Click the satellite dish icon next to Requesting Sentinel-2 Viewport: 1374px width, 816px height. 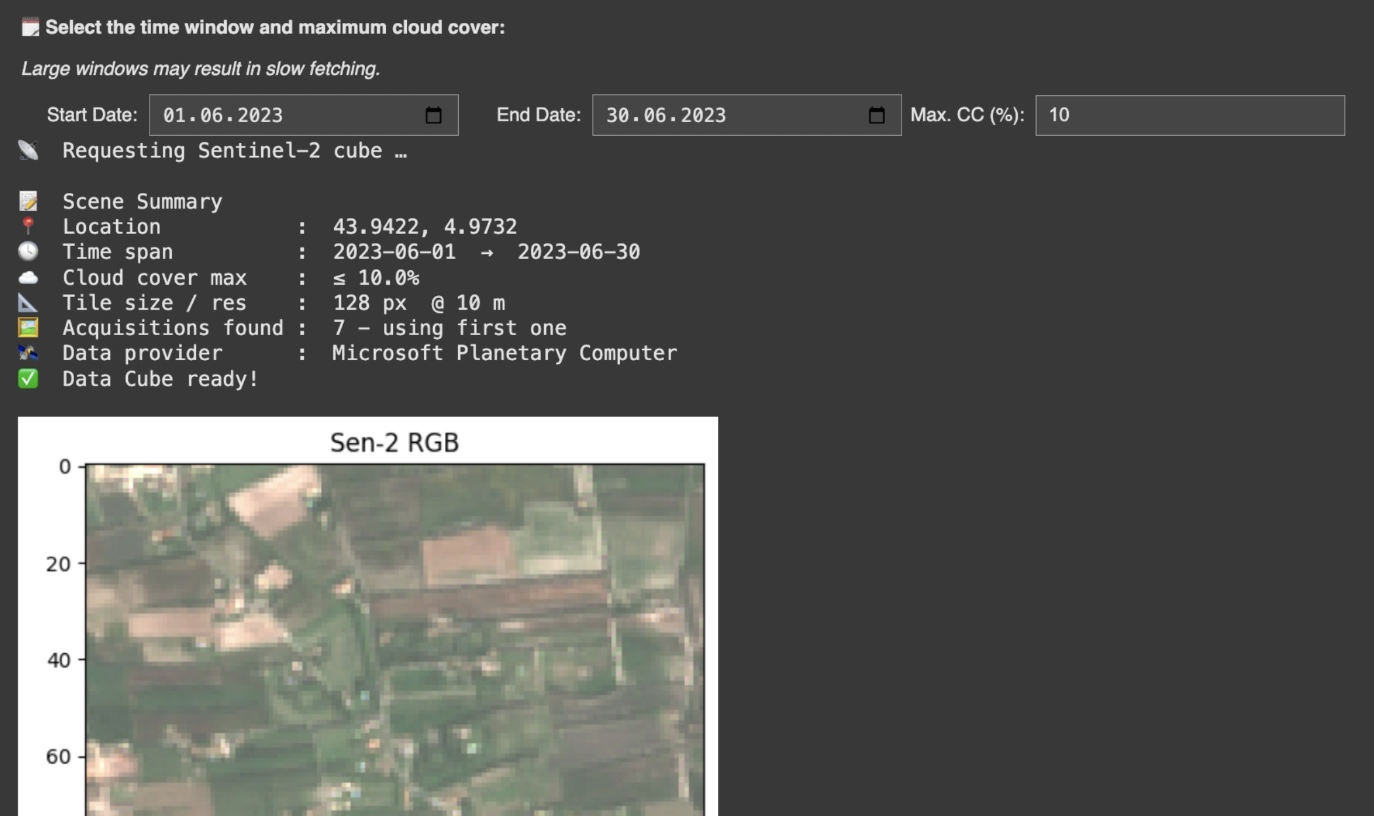(28, 150)
